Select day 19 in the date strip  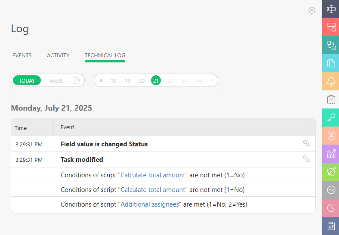[128, 81]
